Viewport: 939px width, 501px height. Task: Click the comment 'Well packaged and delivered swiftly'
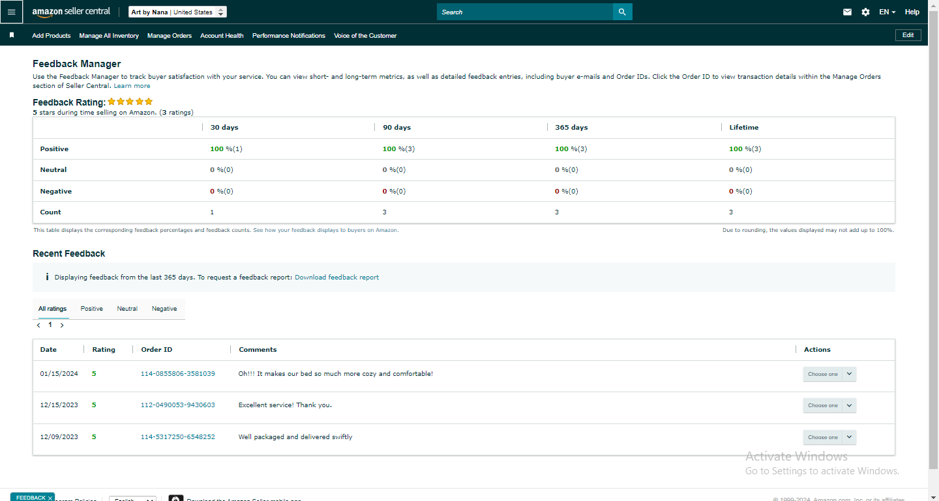(x=295, y=437)
